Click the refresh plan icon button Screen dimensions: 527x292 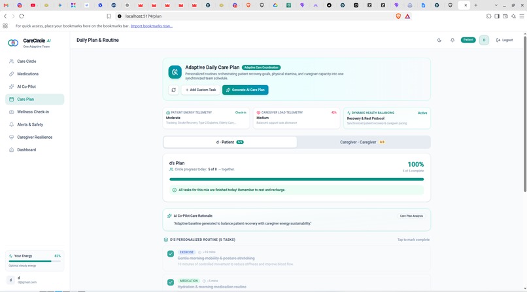[173, 90]
